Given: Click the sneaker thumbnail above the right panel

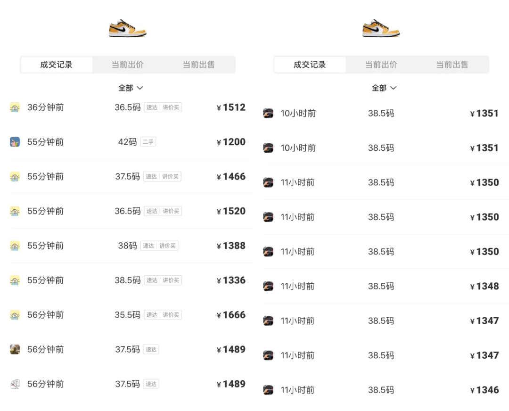Looking at the screenshot, I should click(x=381, y=28).
